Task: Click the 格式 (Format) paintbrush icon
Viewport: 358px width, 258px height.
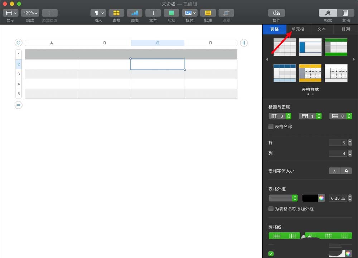Action: click(x=328, y=13)
